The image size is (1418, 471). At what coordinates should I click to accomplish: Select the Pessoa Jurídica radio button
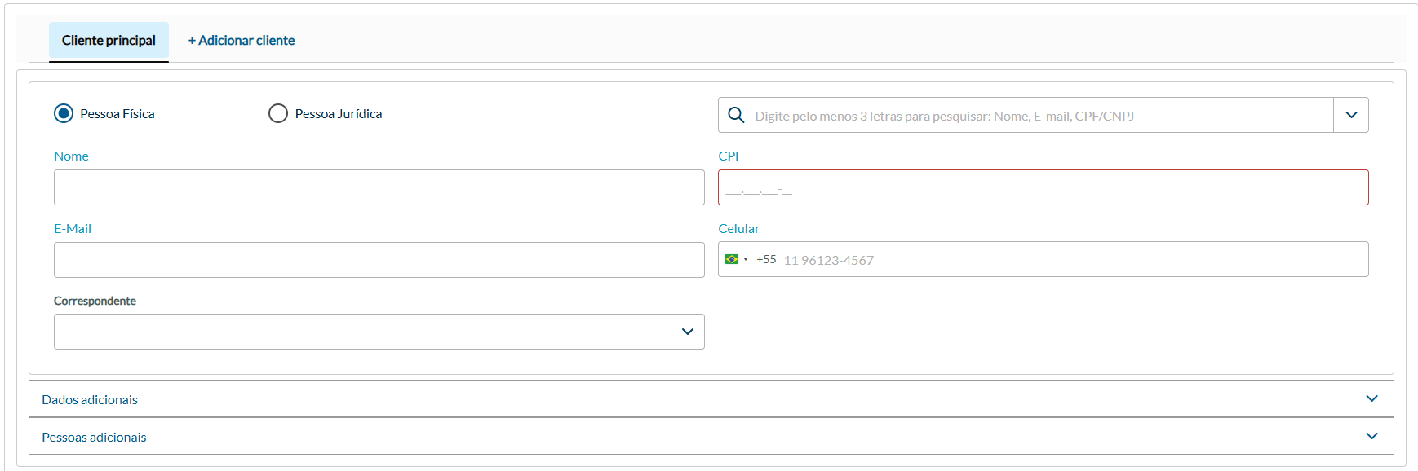click(278, 113)
